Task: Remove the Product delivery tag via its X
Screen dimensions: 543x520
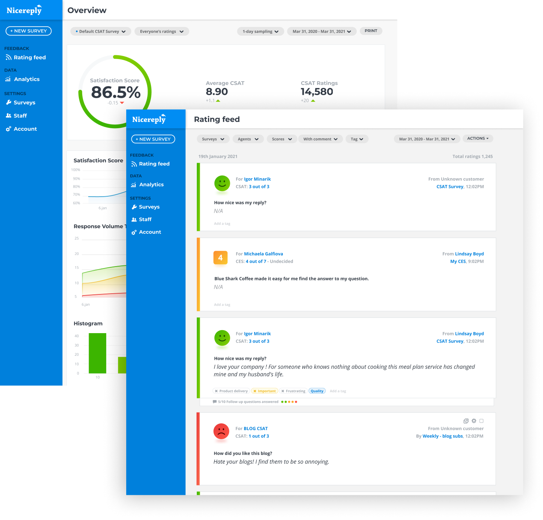Action: pos(216,391)
